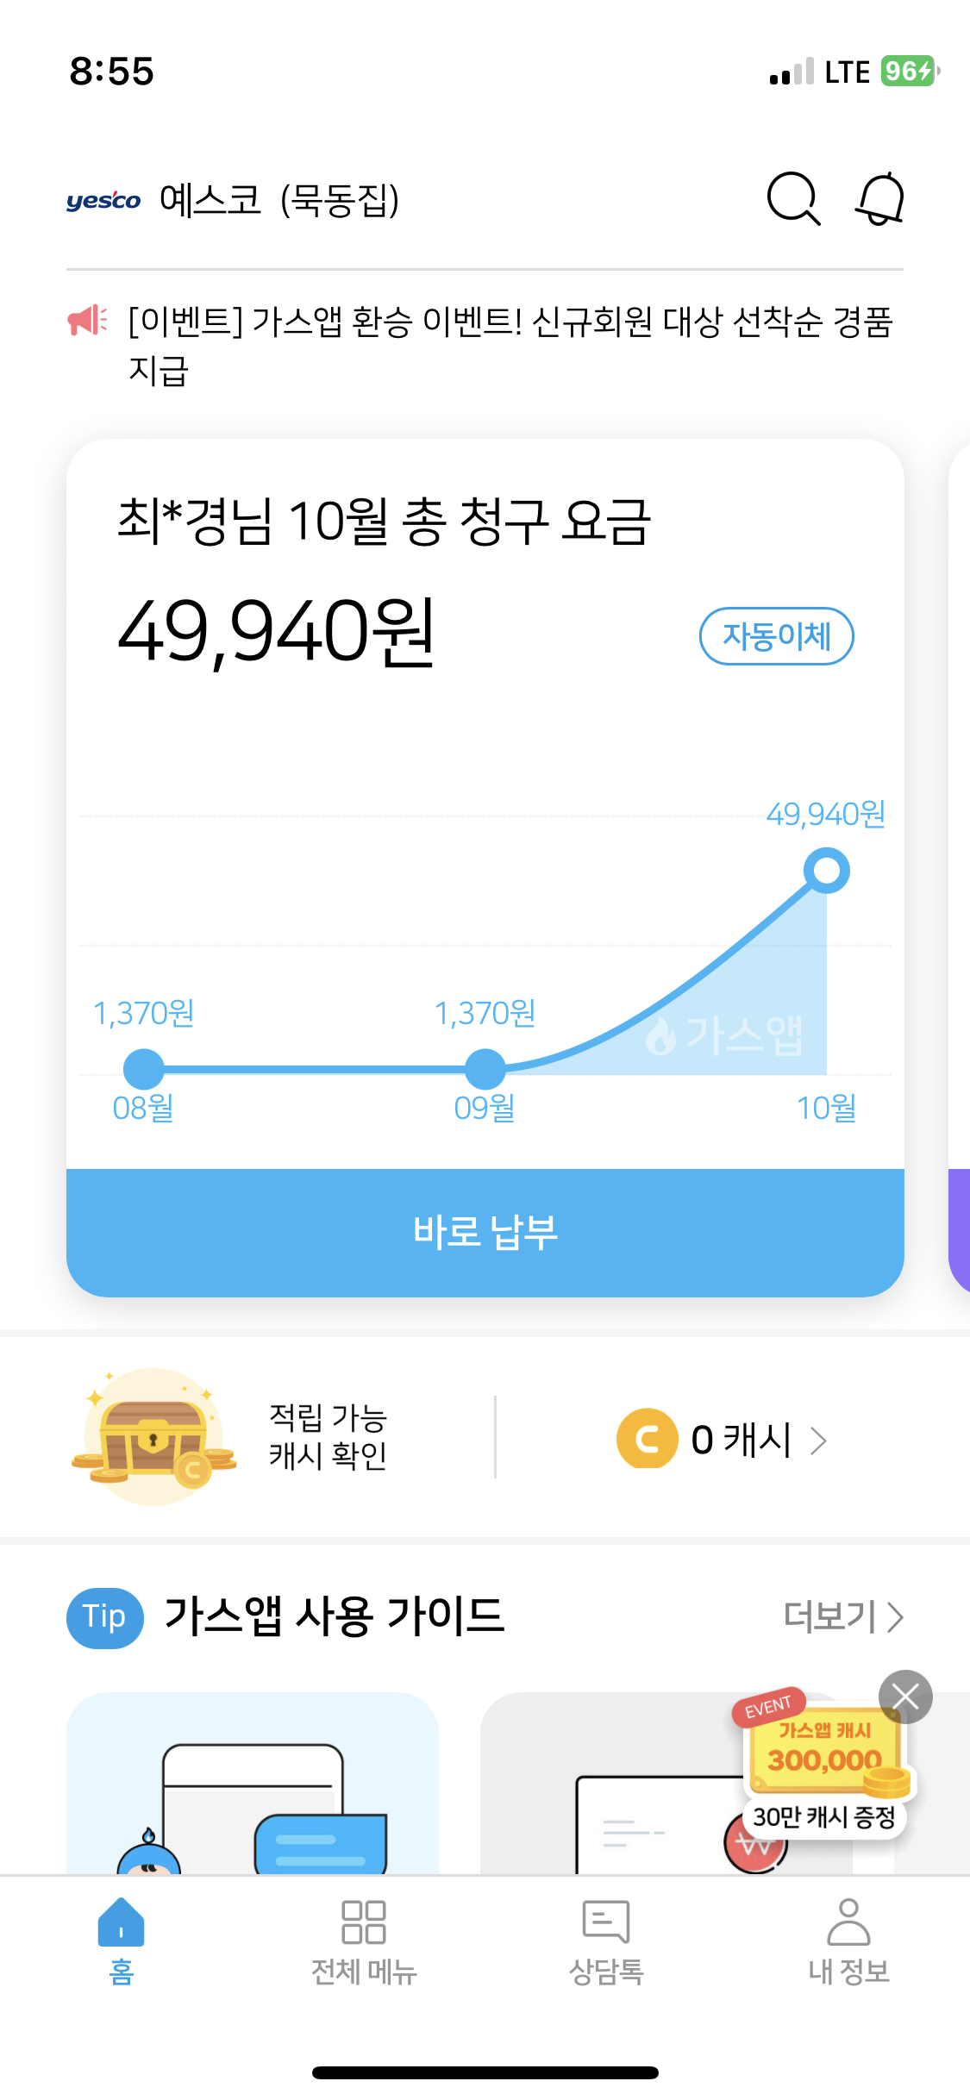970x2100 pixels.
Task: Tap the orange cash coin icon
Action: tap(647, 1438)
